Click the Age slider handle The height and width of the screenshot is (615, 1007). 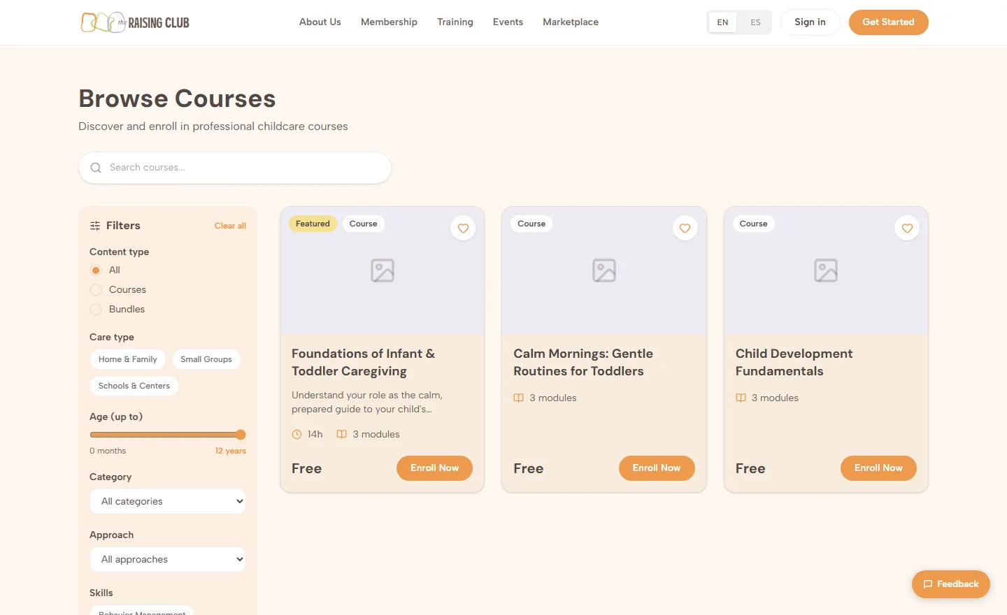[x=241, y=435]
